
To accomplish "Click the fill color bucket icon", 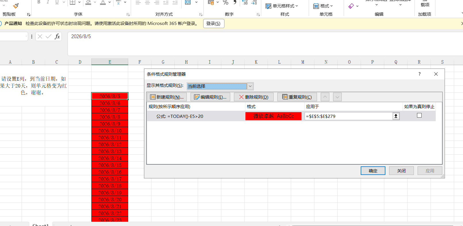I will tap(88, 2).
